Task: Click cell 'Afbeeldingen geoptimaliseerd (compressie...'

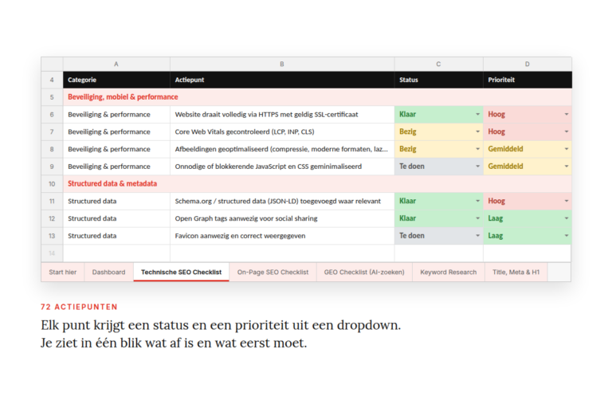Action: 282,149
